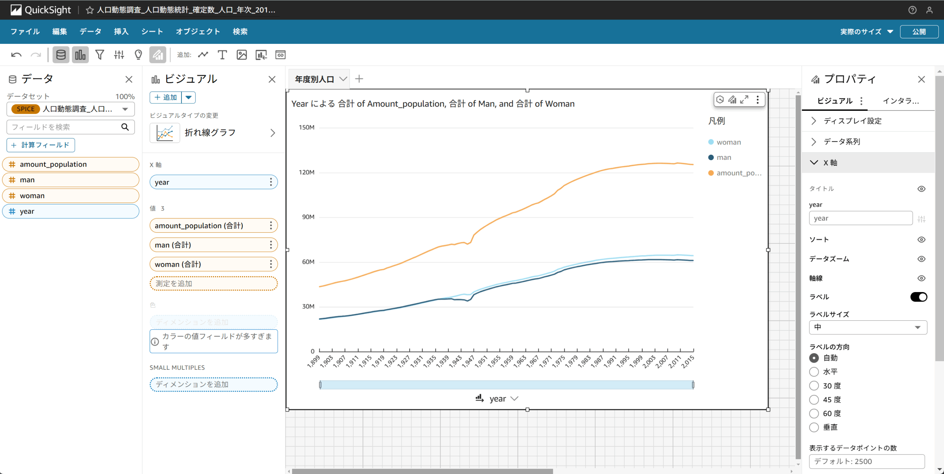Add an image via picture icon
944x474 pixels.
tap(242, 55)
